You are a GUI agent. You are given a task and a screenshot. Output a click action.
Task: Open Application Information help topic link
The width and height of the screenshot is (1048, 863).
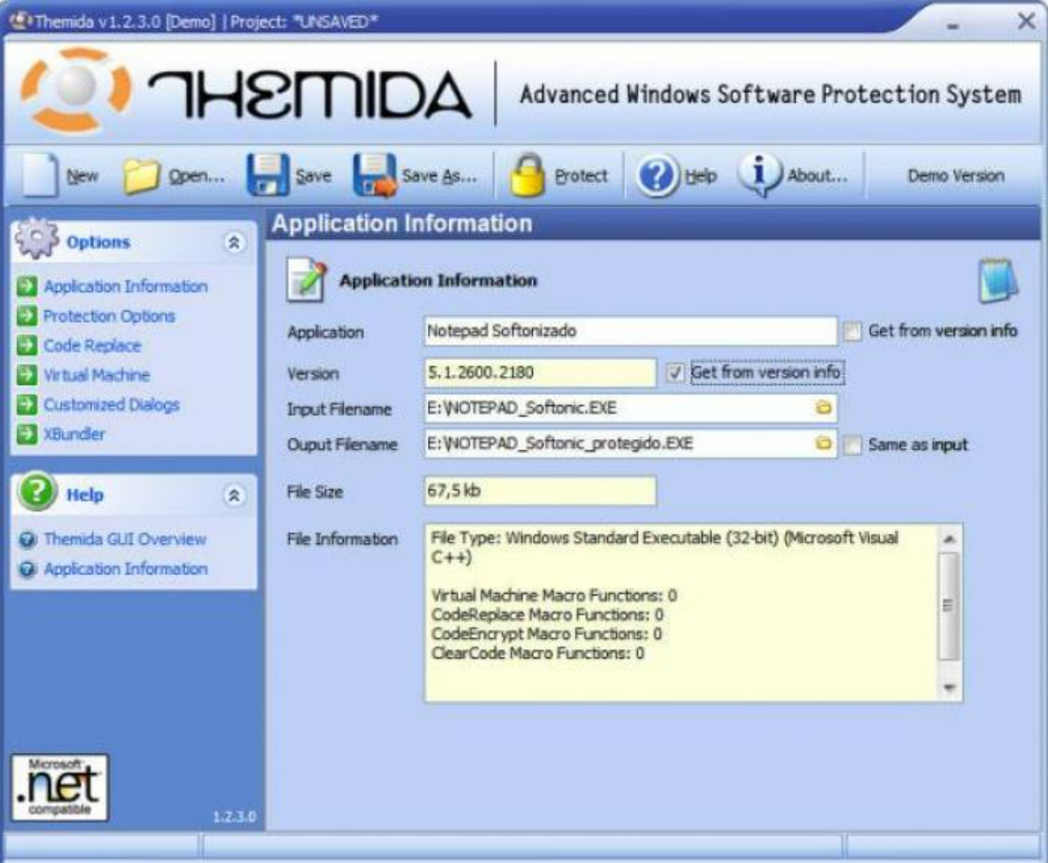pyautogui.click(x=126, y=568)
